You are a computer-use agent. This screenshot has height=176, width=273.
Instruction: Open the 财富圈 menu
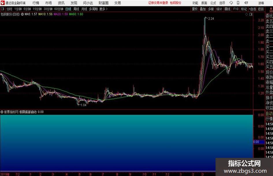[103, 3]
